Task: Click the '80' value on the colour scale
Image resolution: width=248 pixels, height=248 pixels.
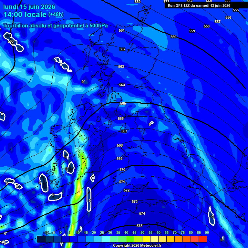Action: (191, 232)
